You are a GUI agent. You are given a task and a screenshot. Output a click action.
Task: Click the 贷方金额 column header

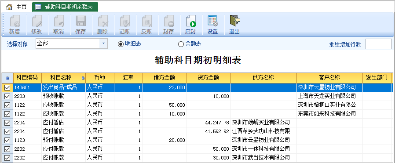208,78
